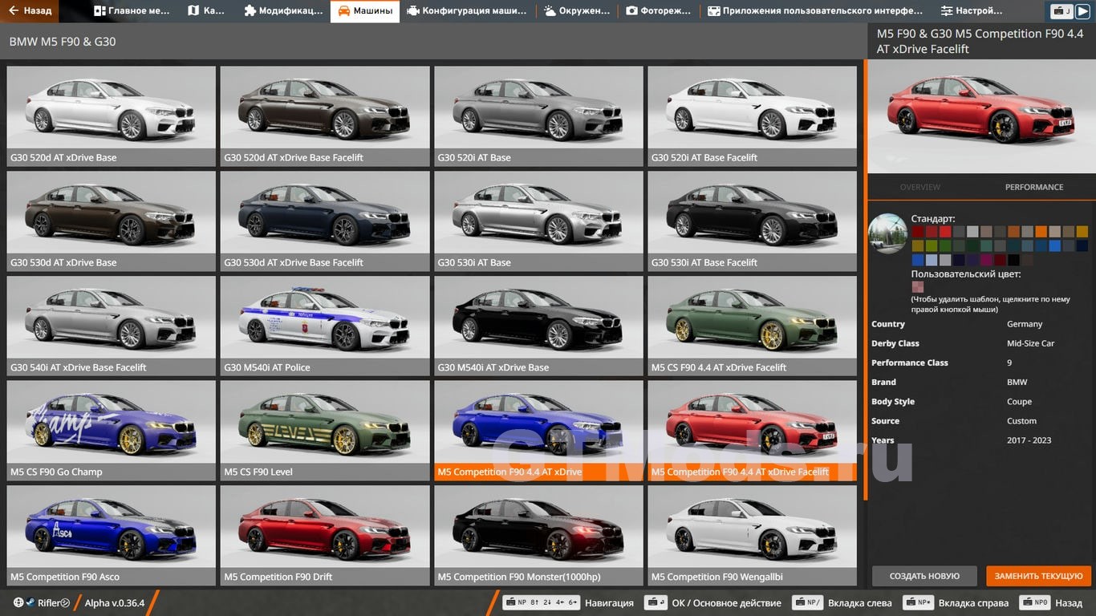Click the Steam account icon next to Rifler
Image resolution: width=1096 pixels, height=616 pixels.
tap(30, 603)
